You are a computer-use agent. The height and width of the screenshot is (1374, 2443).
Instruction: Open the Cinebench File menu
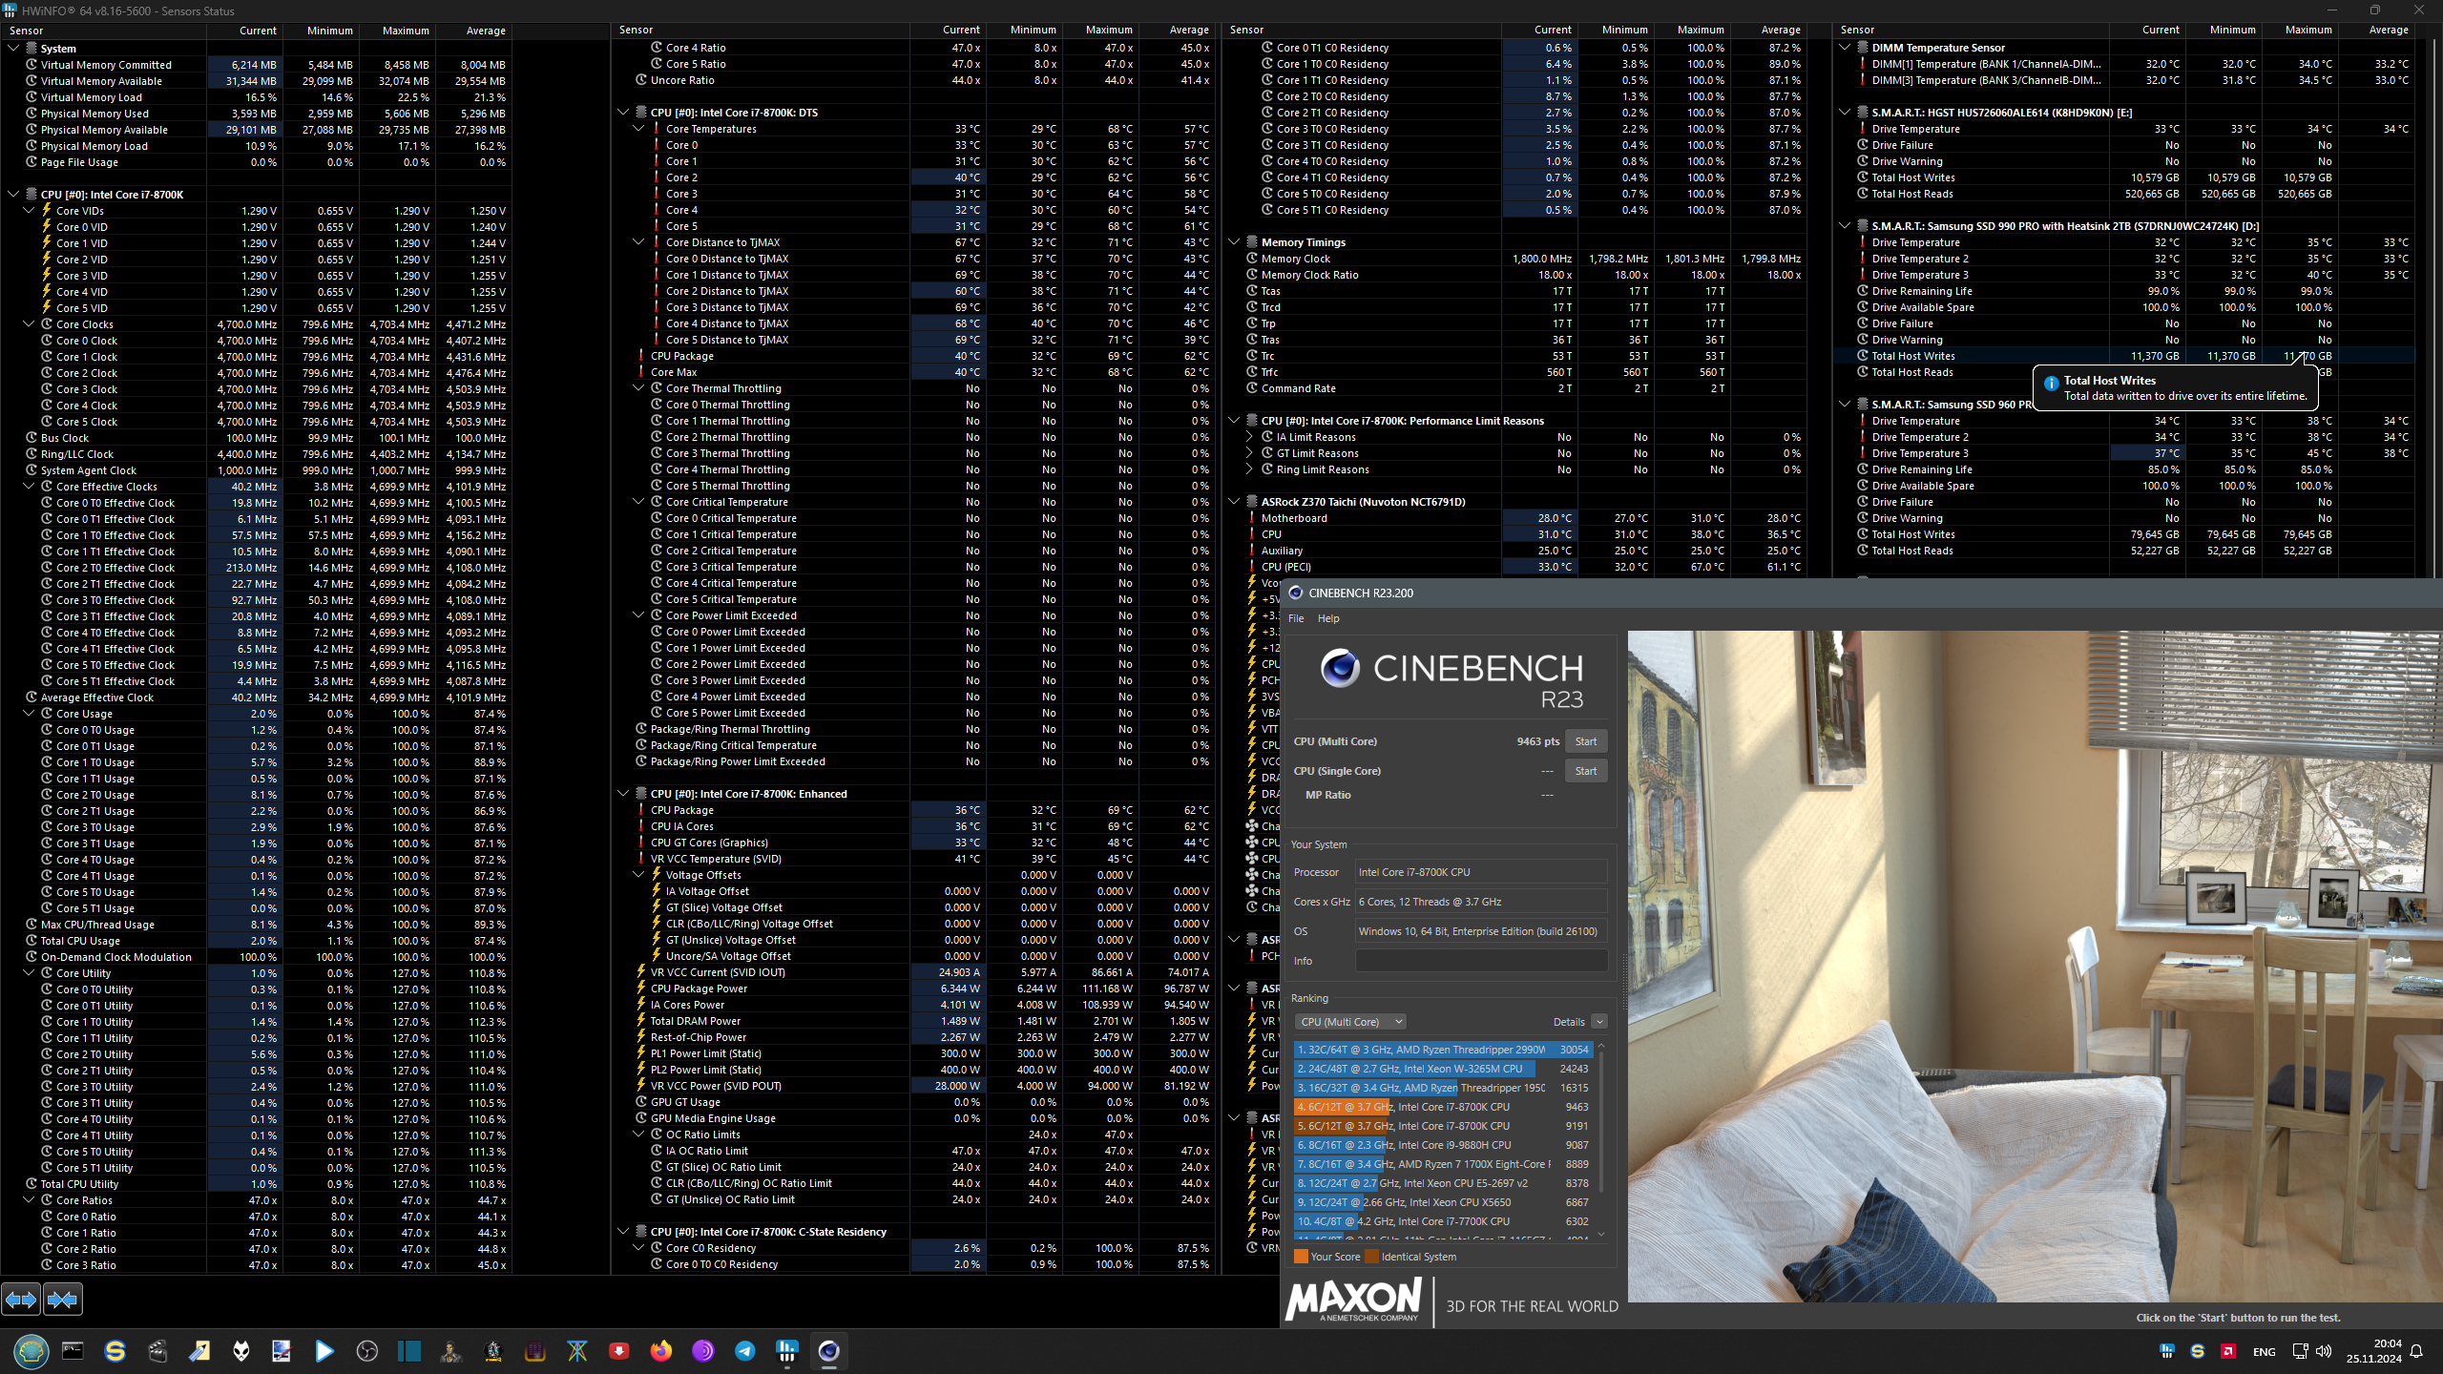click(x=1296, y=618)
